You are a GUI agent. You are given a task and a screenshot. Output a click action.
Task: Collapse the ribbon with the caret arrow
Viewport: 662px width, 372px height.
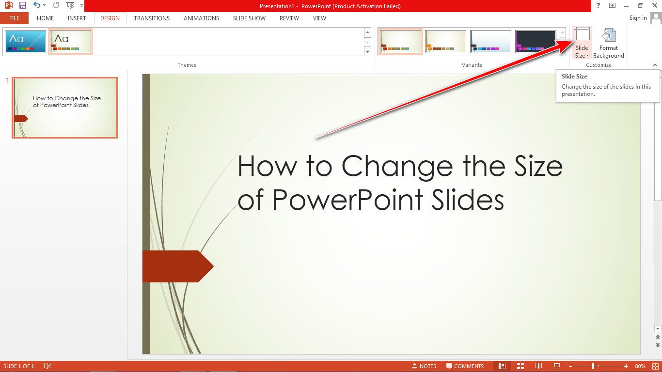[x=655, y=65]
